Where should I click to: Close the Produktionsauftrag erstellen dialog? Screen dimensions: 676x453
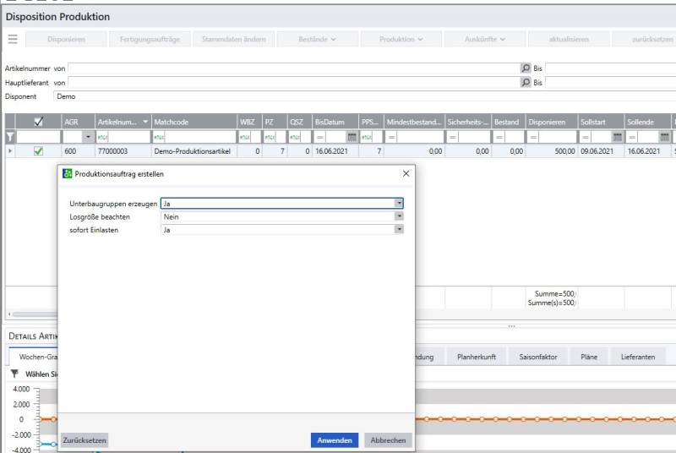coord(406,173)
